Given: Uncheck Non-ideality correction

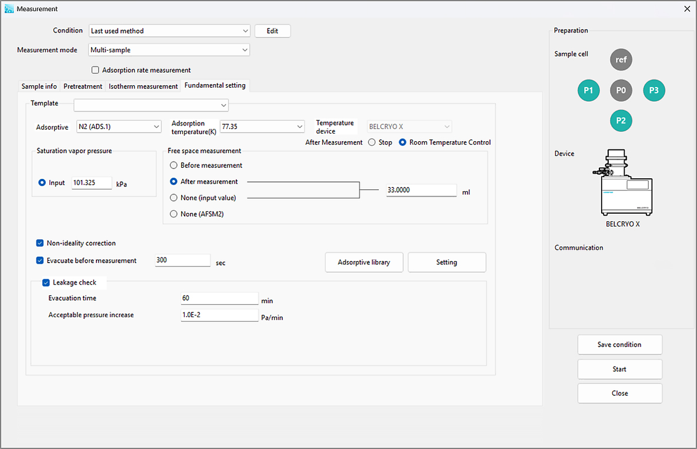Looking at the screenshot, I should point(40,243).
